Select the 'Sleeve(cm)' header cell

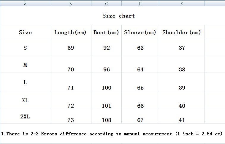coord(140,32)
